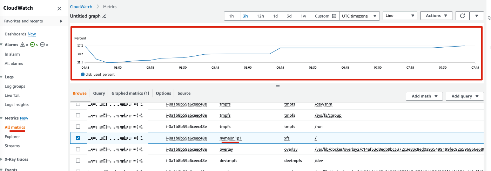Open Logs Insights

click(x=17, y=105)
